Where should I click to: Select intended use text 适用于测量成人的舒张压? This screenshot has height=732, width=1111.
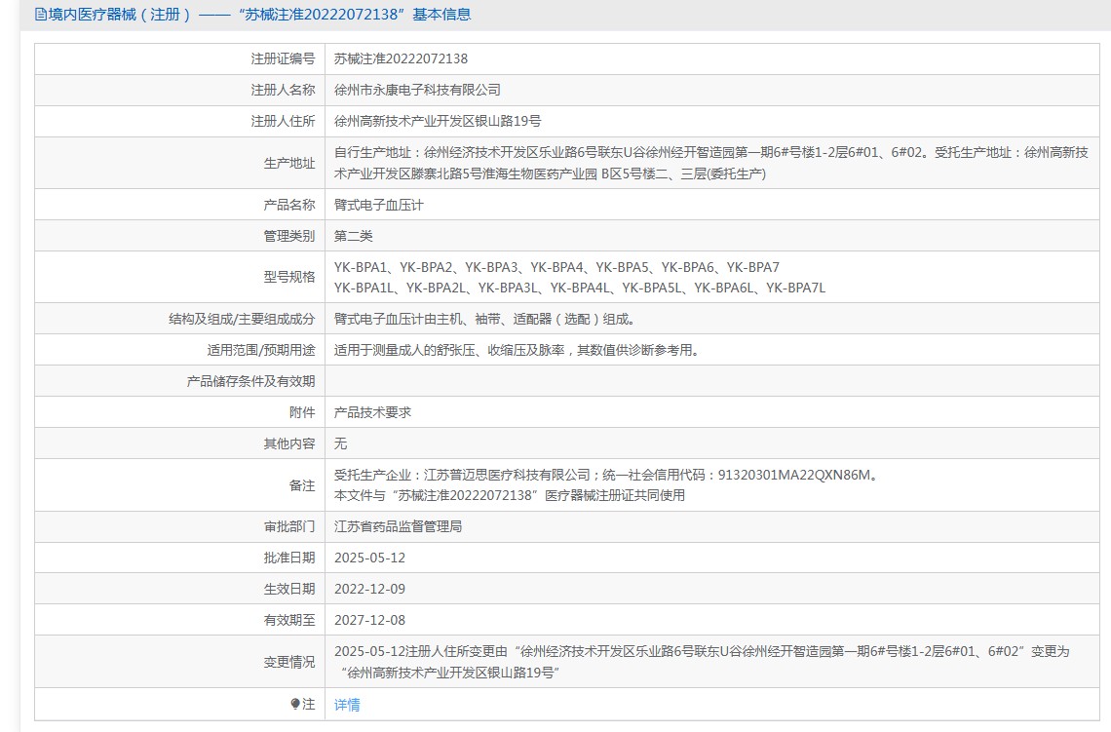coord(518,350)
